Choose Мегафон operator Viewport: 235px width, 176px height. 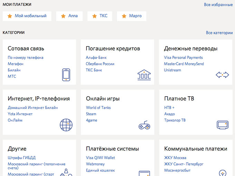tap(16, 64)
